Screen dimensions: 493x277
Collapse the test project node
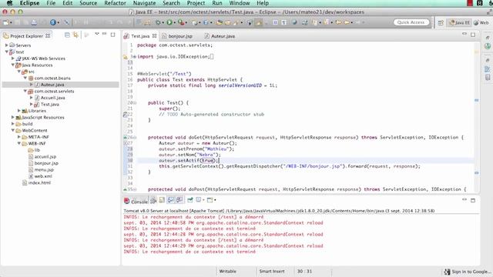[7, 52]
